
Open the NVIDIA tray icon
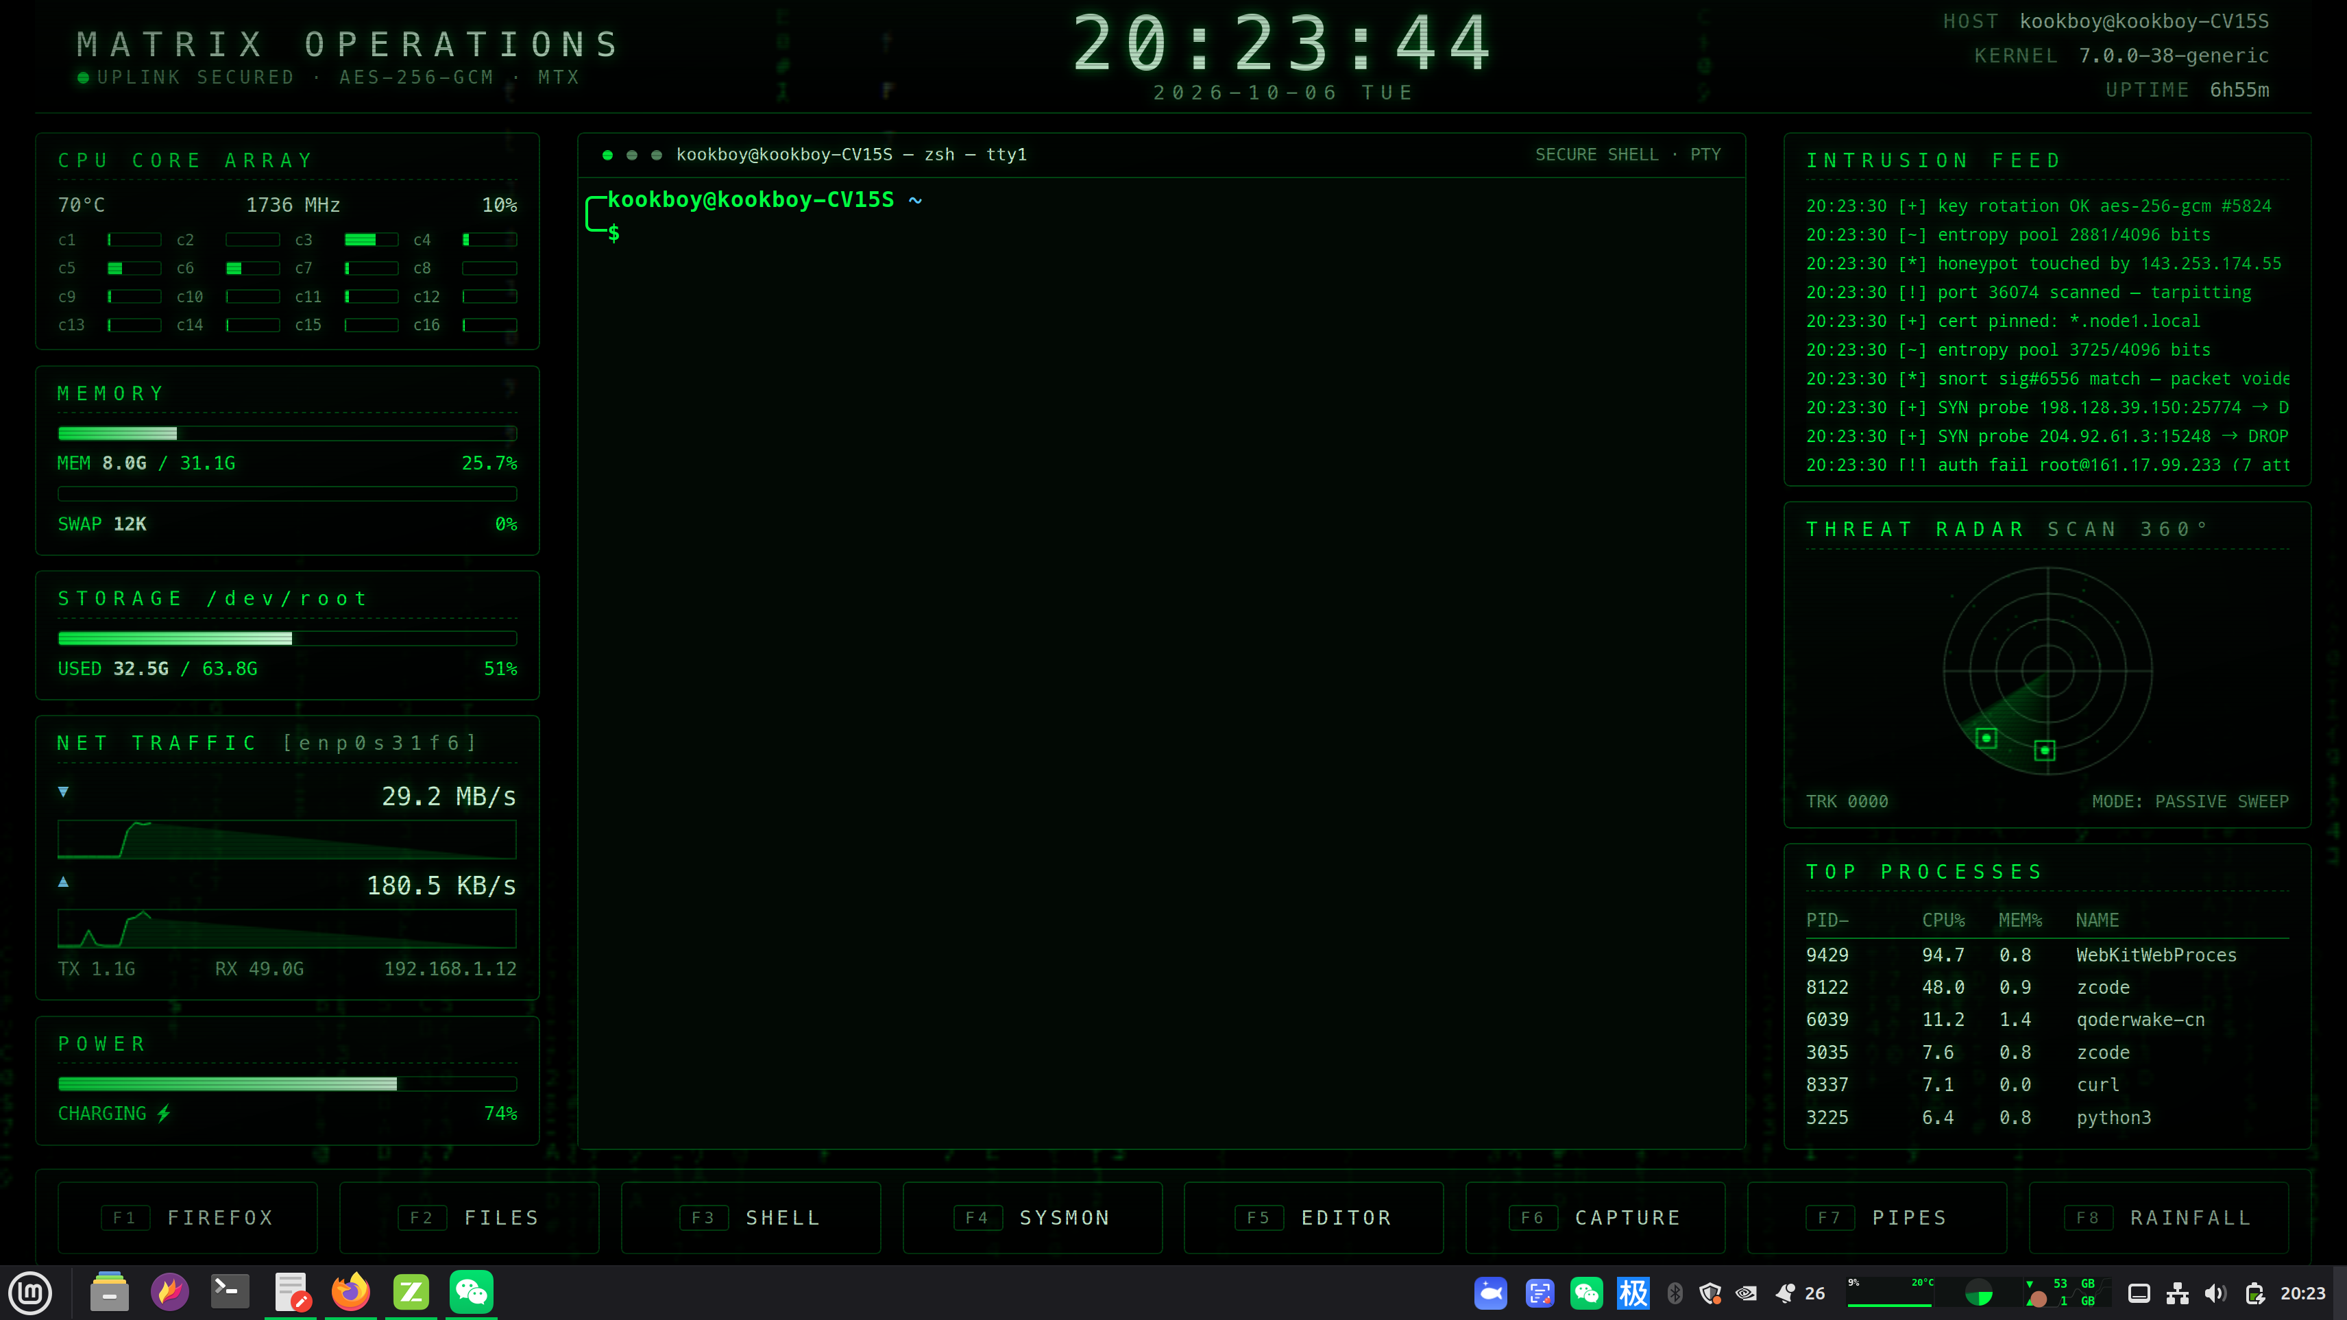[x=1746, y=1293]
